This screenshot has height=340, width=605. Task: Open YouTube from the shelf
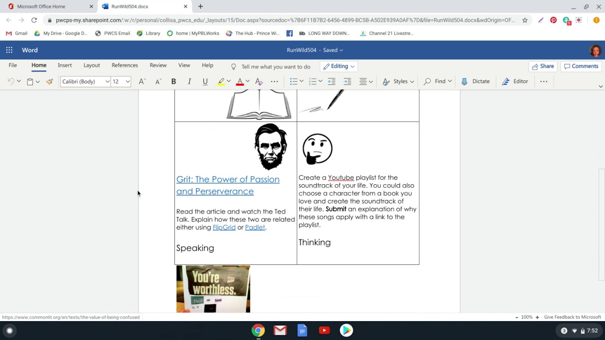(x=324, y=331)
